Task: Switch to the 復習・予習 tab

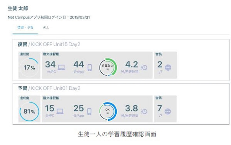Action: (26, 27)
